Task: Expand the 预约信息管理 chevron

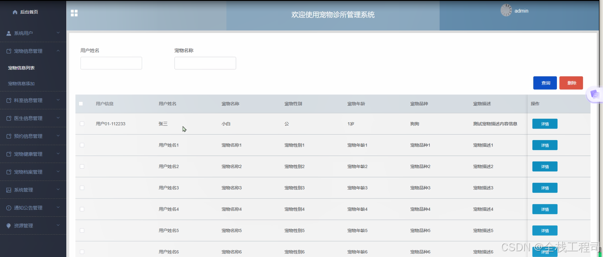Action: pyautogui.click(x=59, y=136)
